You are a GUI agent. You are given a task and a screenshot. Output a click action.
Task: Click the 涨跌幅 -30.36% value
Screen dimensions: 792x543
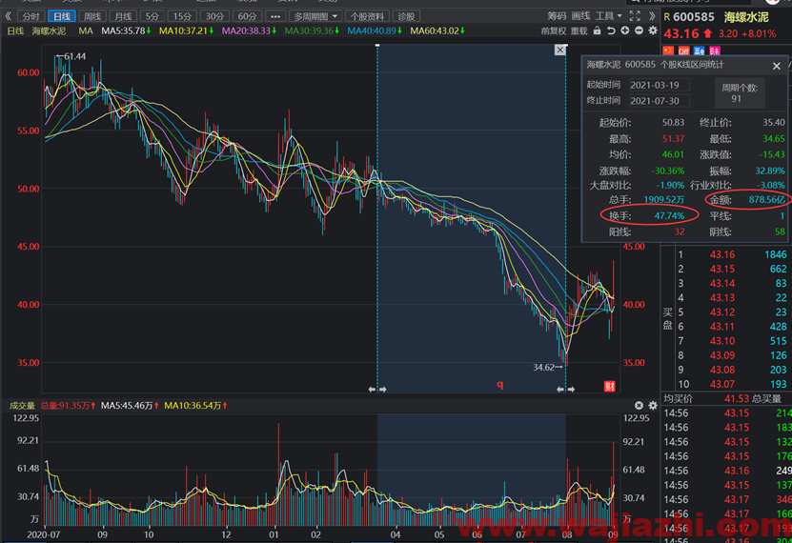(x=668, y=171)
